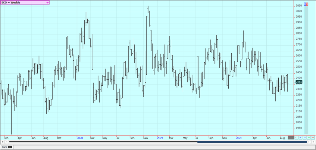Click the 2360 current price label
316x150 pixels.
tap(299, 82)
